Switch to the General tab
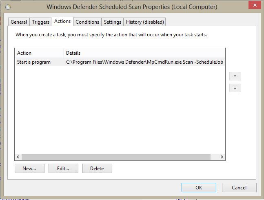264x200 pixels. 19,22
